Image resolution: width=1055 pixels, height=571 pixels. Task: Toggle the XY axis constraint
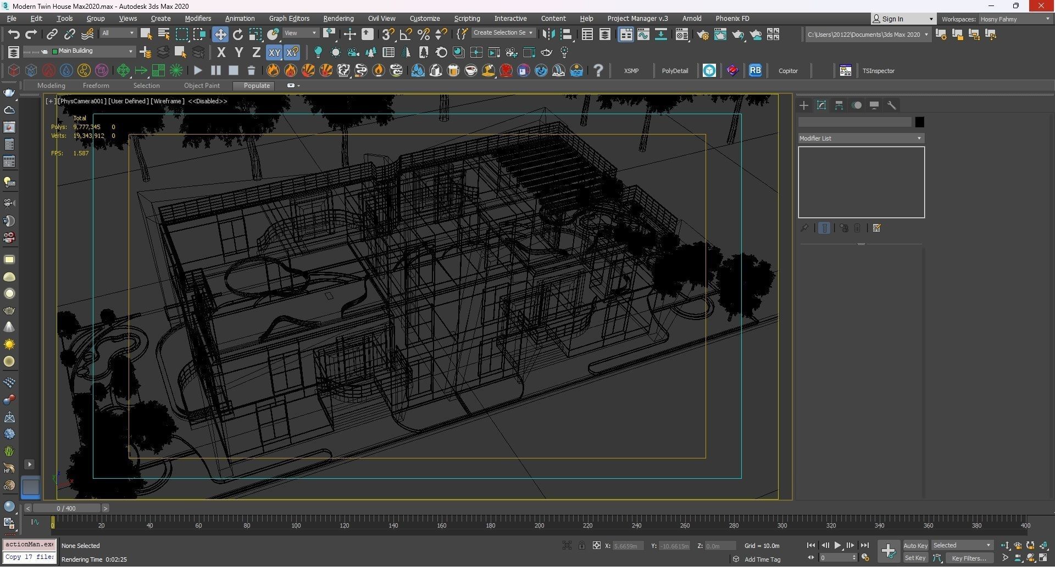(x=274, y=53)
